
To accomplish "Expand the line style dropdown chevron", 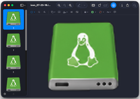I will (x=87, y=12).
